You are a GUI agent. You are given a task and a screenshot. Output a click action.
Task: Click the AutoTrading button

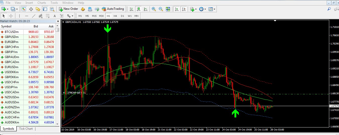[x=113, y=9]
